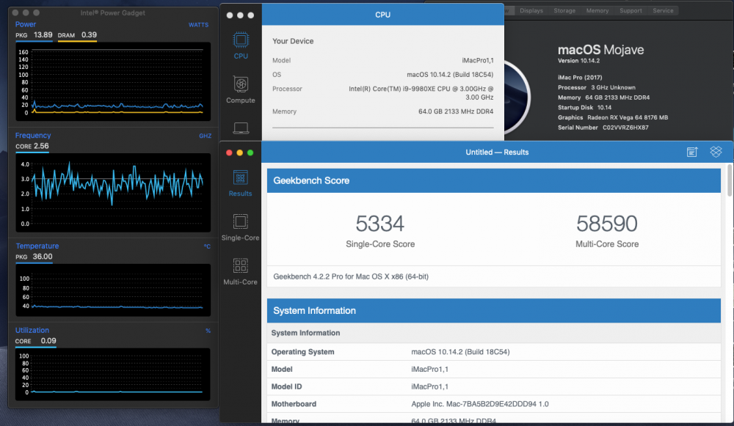Show the Single-Core results section
Viewport: 734px width, 426px height.
coord(240,227)
